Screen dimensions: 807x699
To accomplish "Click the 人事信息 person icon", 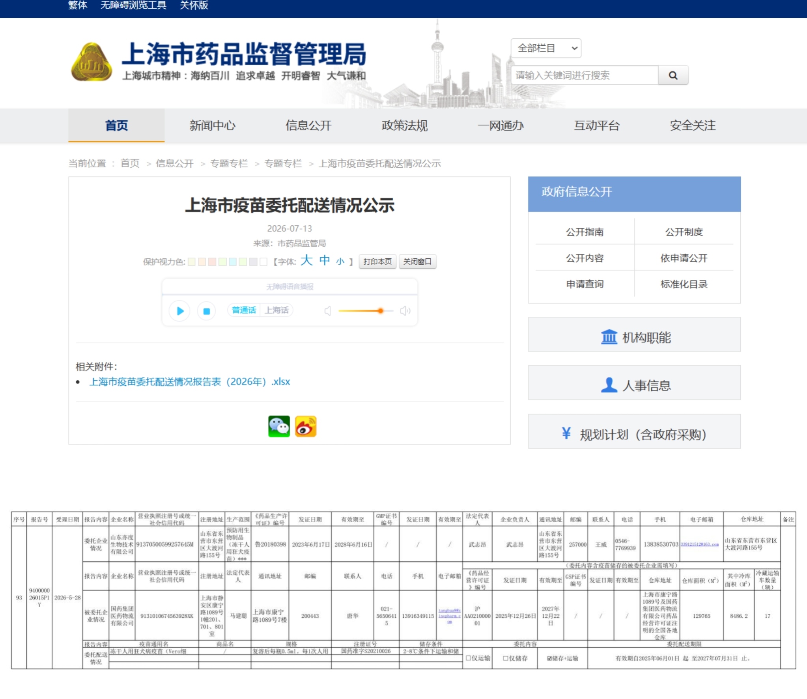I will tap(609, 385).
